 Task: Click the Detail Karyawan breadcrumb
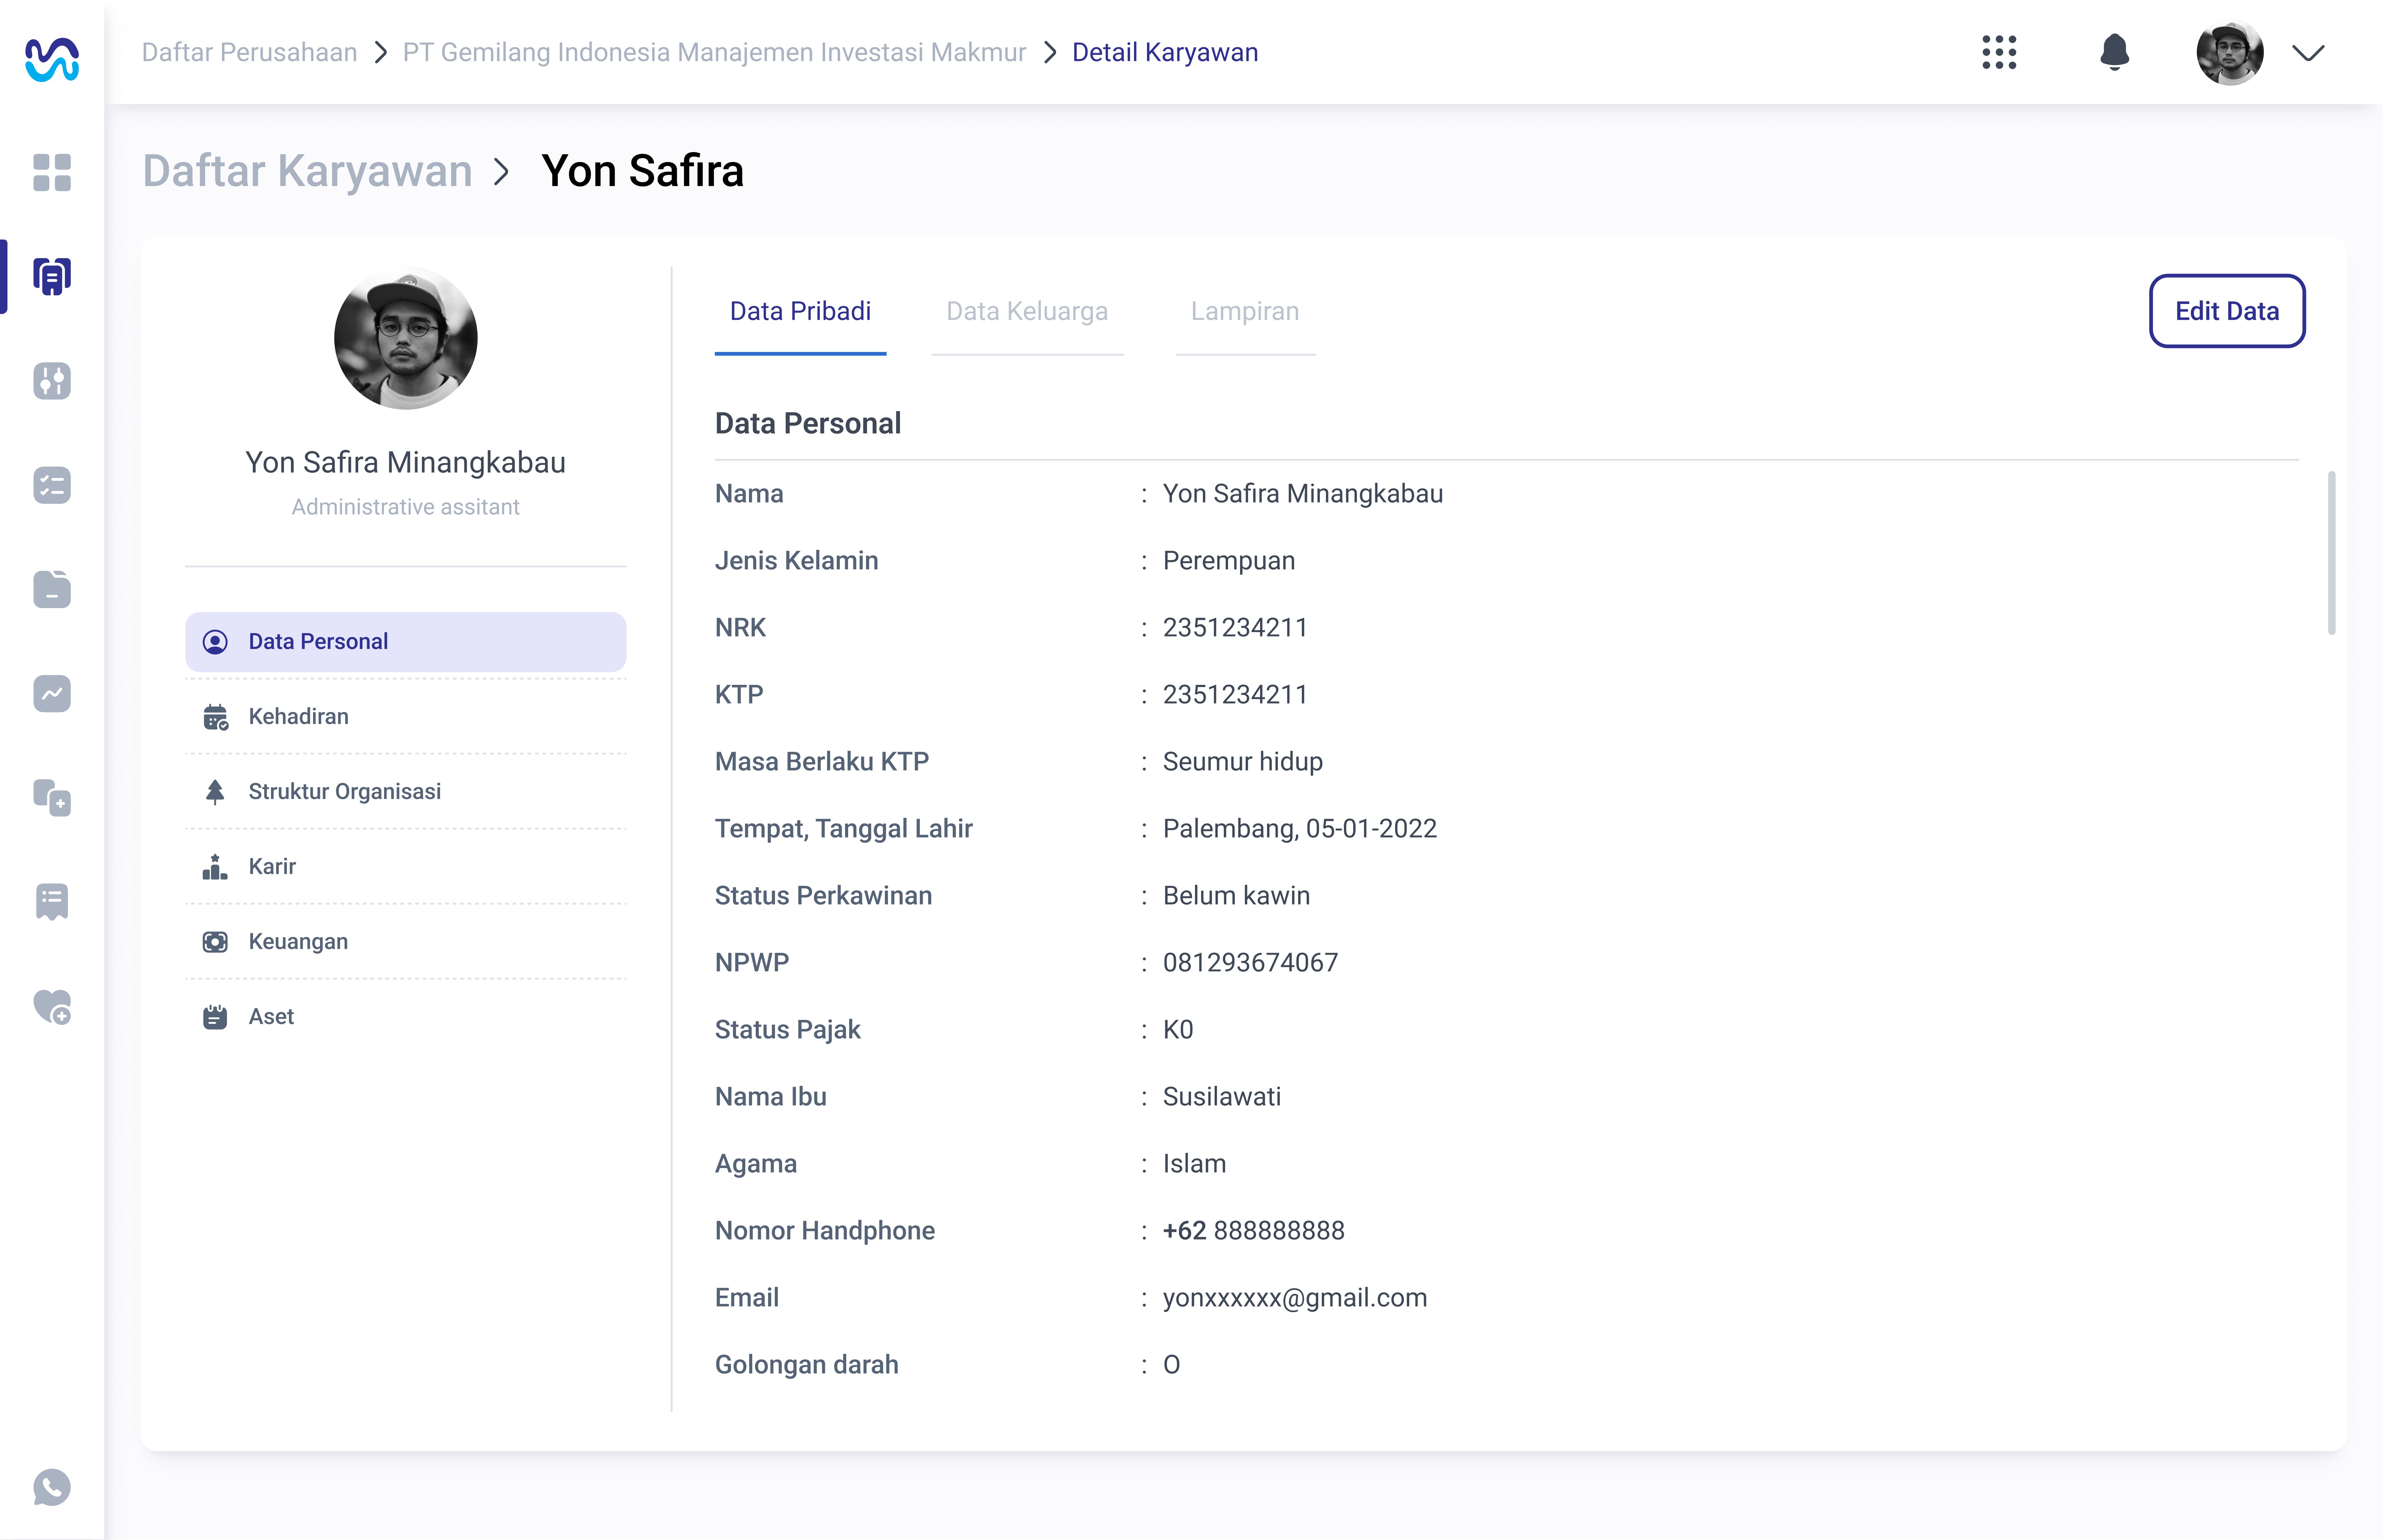1165,52
